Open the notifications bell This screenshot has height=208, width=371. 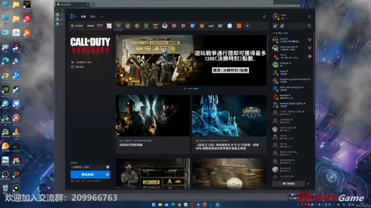tap(264, 17)
